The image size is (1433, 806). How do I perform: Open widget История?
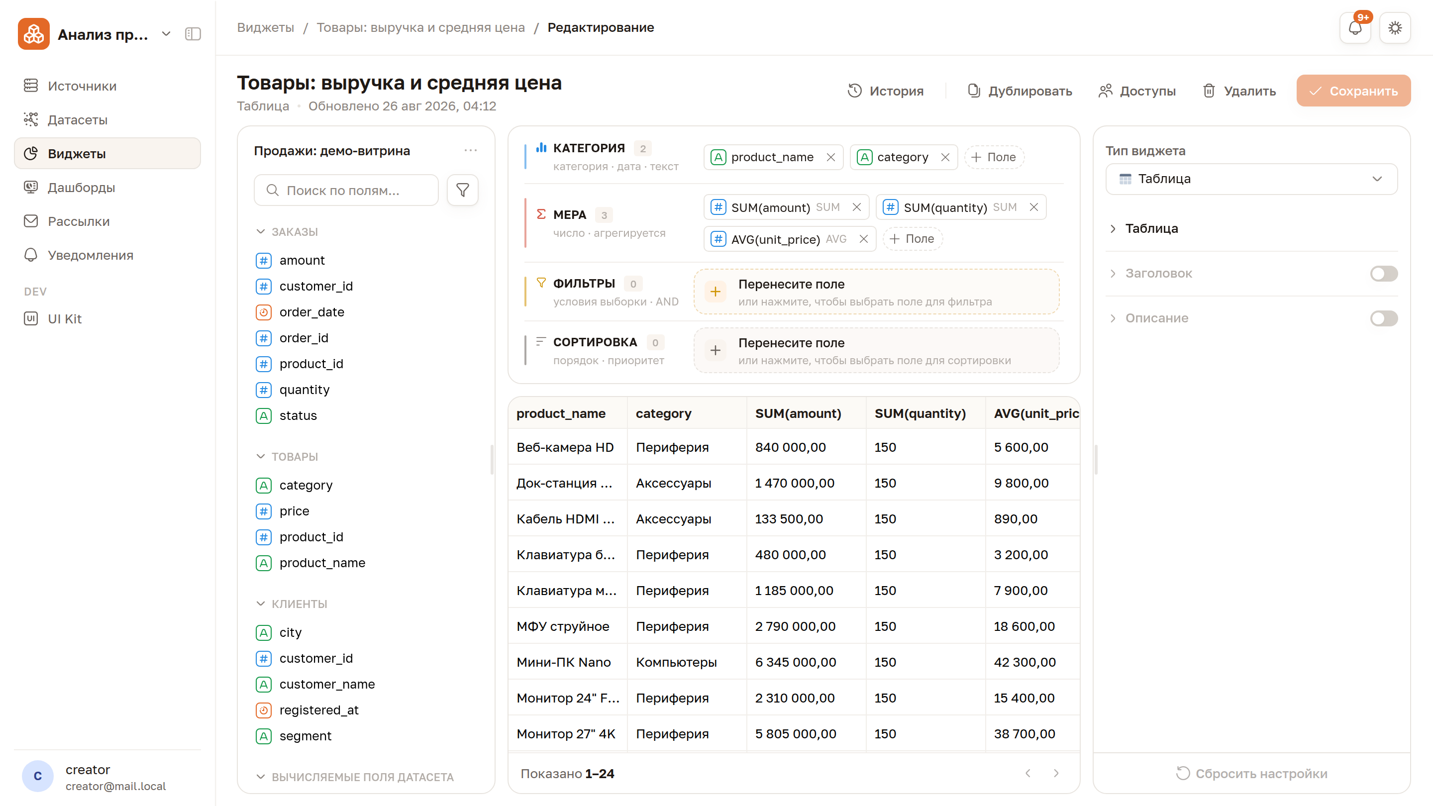point(885,91)
